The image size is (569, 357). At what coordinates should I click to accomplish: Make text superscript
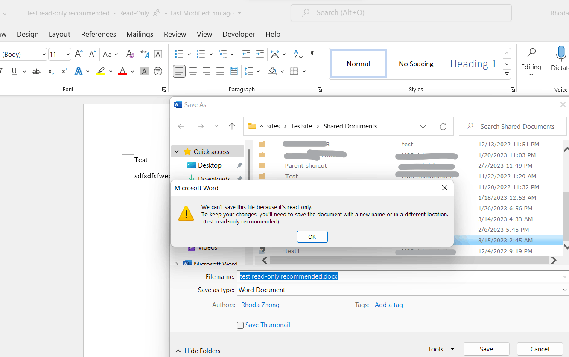[x=64, y=71]
